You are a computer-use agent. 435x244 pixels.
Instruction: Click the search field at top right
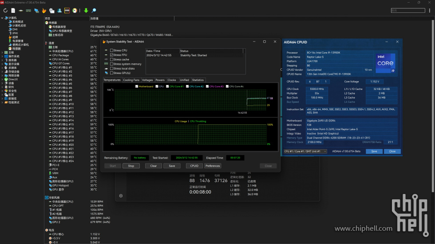pyautogui.click(x=408, y=11)
